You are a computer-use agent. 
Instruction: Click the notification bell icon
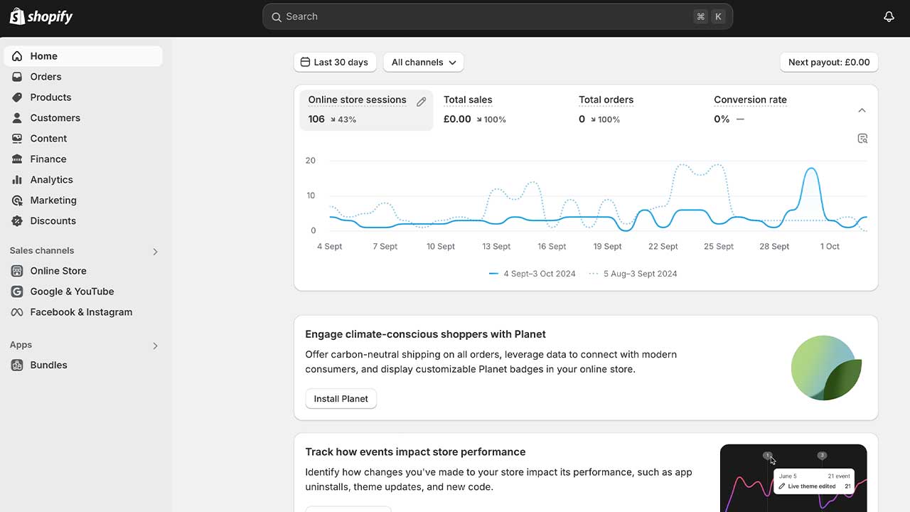(889, 16)
